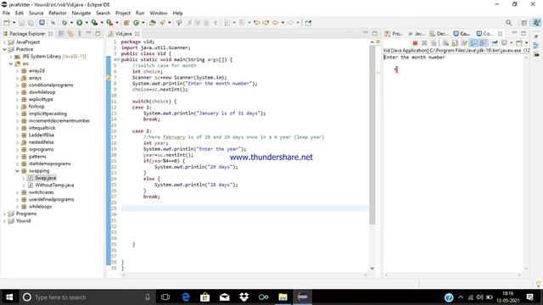Click Collapse All in Package Explorer

pos(61,34)
